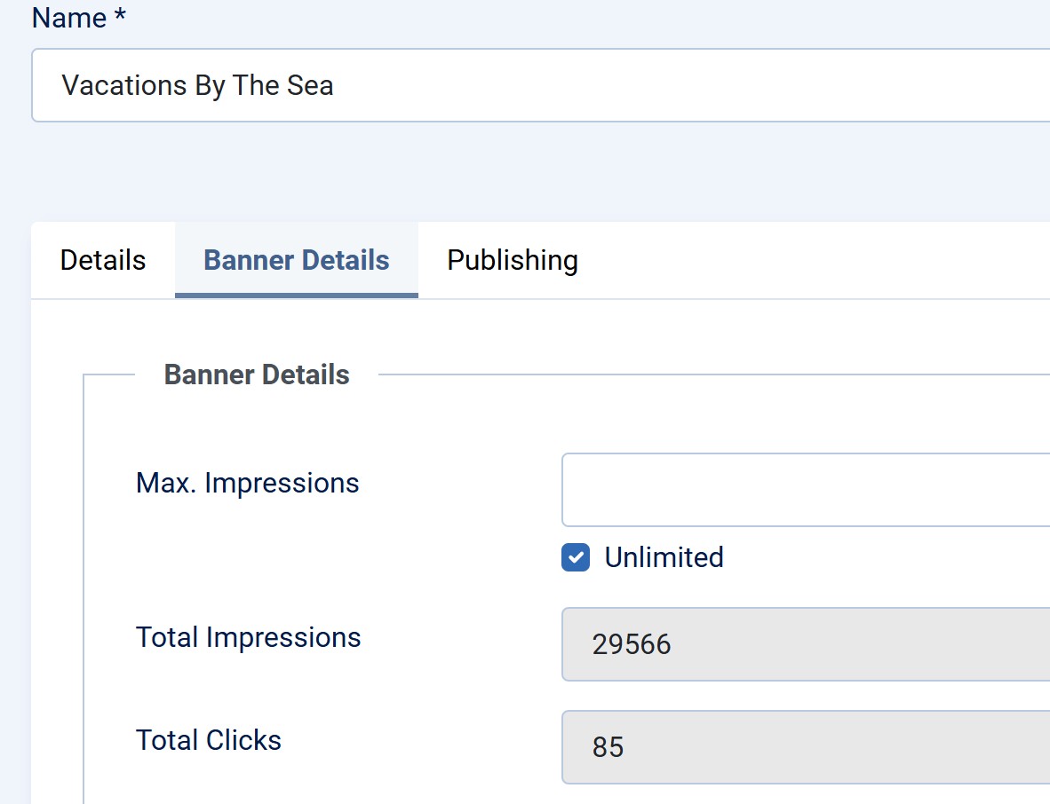Focus the Max. Impressions input box

[799, 490]
